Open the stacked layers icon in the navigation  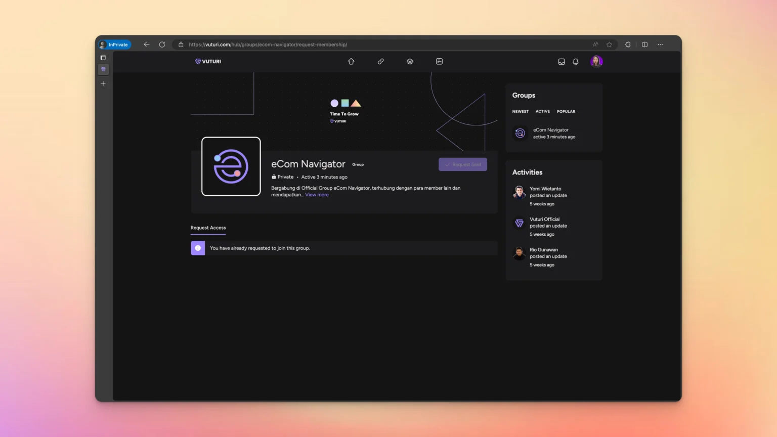click(410, 61)
